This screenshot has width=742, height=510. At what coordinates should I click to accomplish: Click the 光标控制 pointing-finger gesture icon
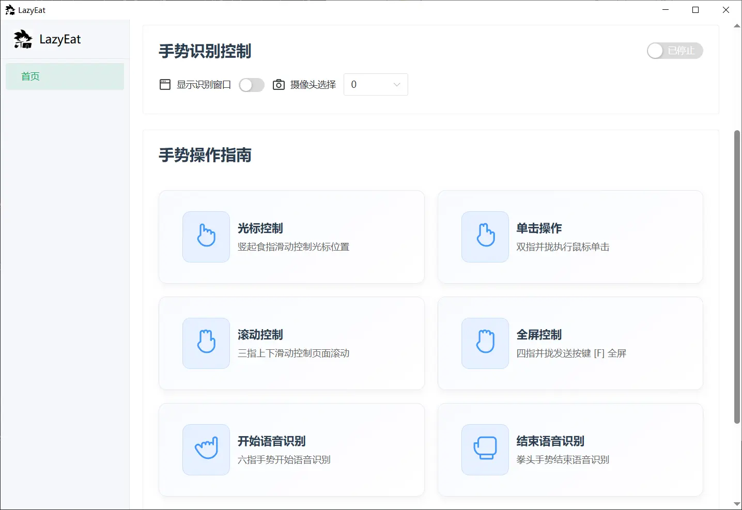[x=206, y=237]
